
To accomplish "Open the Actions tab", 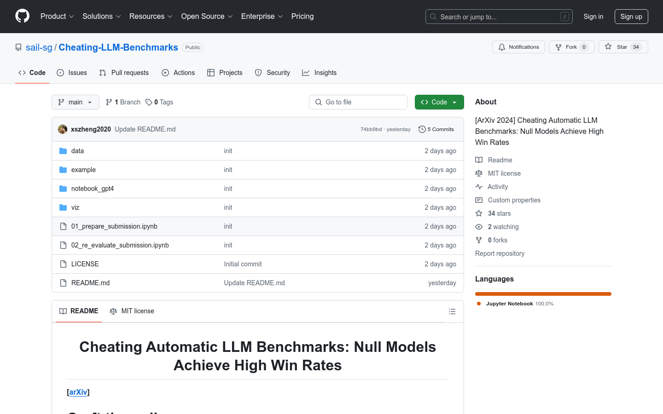I will pyautogui.click(x=179, y=73).
